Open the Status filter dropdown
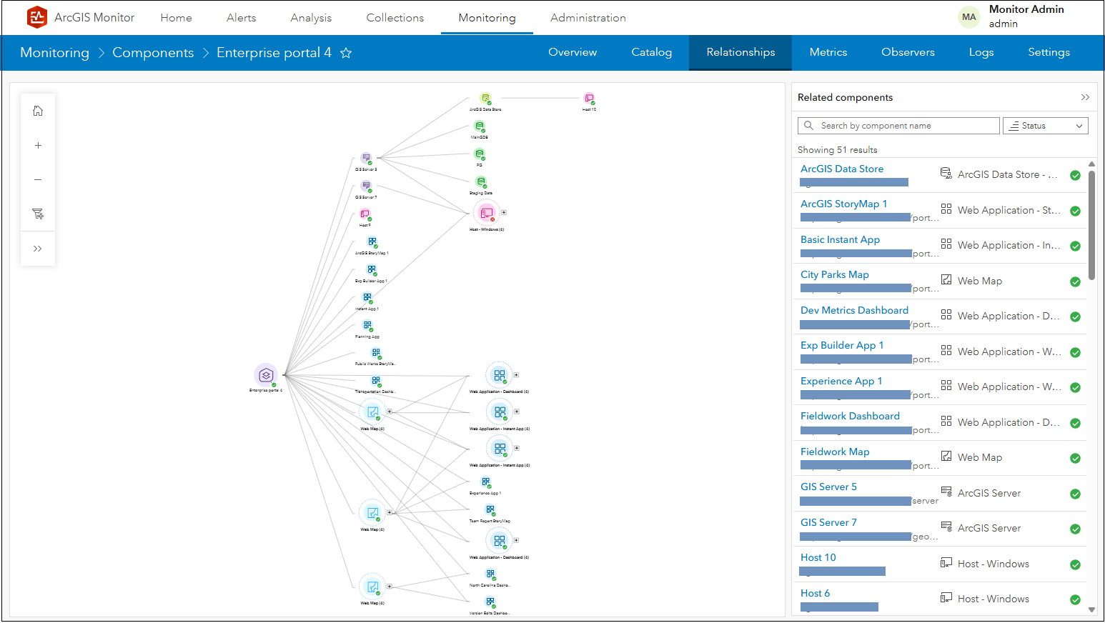 (x=1045, y=126)
